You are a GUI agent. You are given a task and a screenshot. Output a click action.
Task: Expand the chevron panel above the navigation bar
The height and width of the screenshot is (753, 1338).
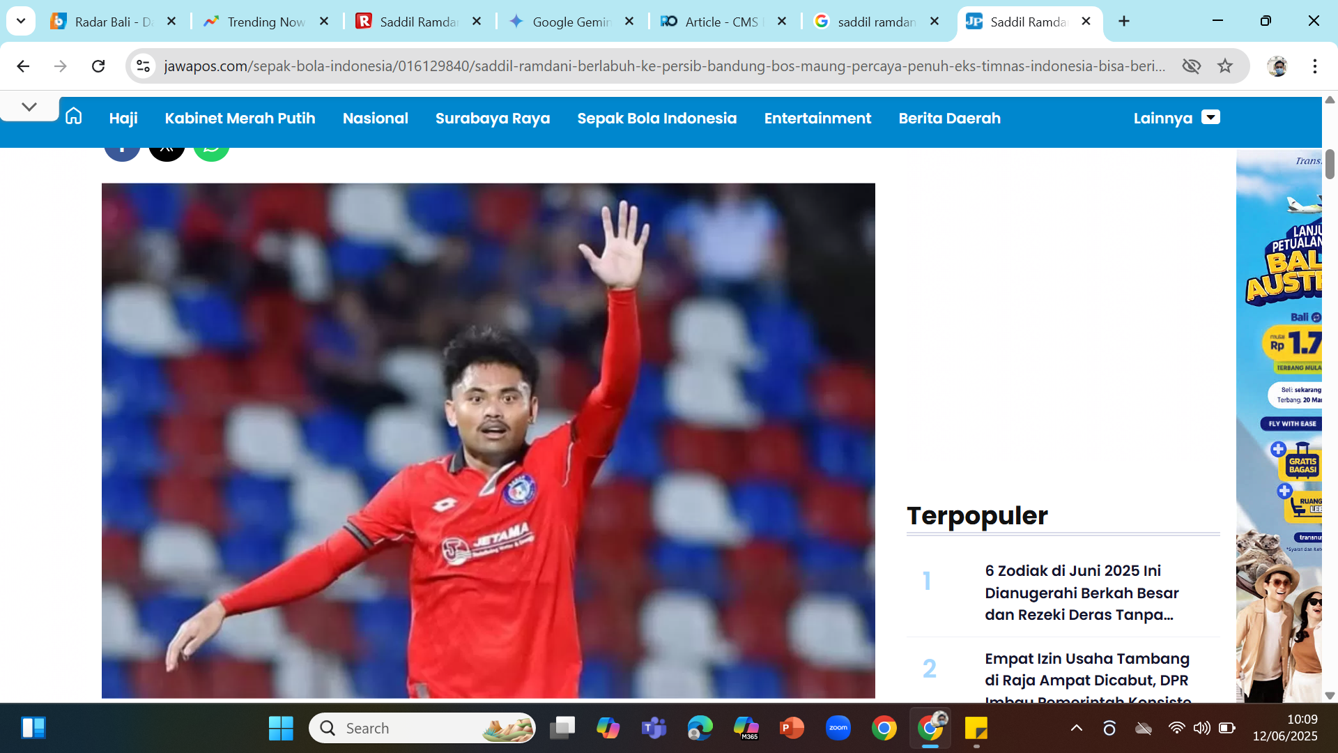pos(29,107)
